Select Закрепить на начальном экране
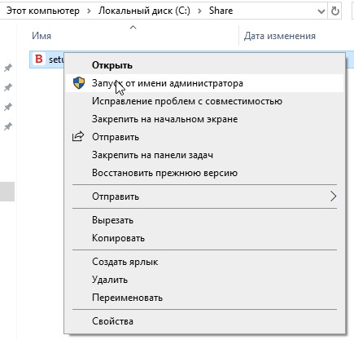The width and height of the screenshot is (354, 340). (204, 119)
